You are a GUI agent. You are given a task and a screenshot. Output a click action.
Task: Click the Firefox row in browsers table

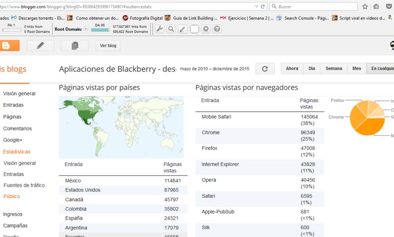(260, 151)
